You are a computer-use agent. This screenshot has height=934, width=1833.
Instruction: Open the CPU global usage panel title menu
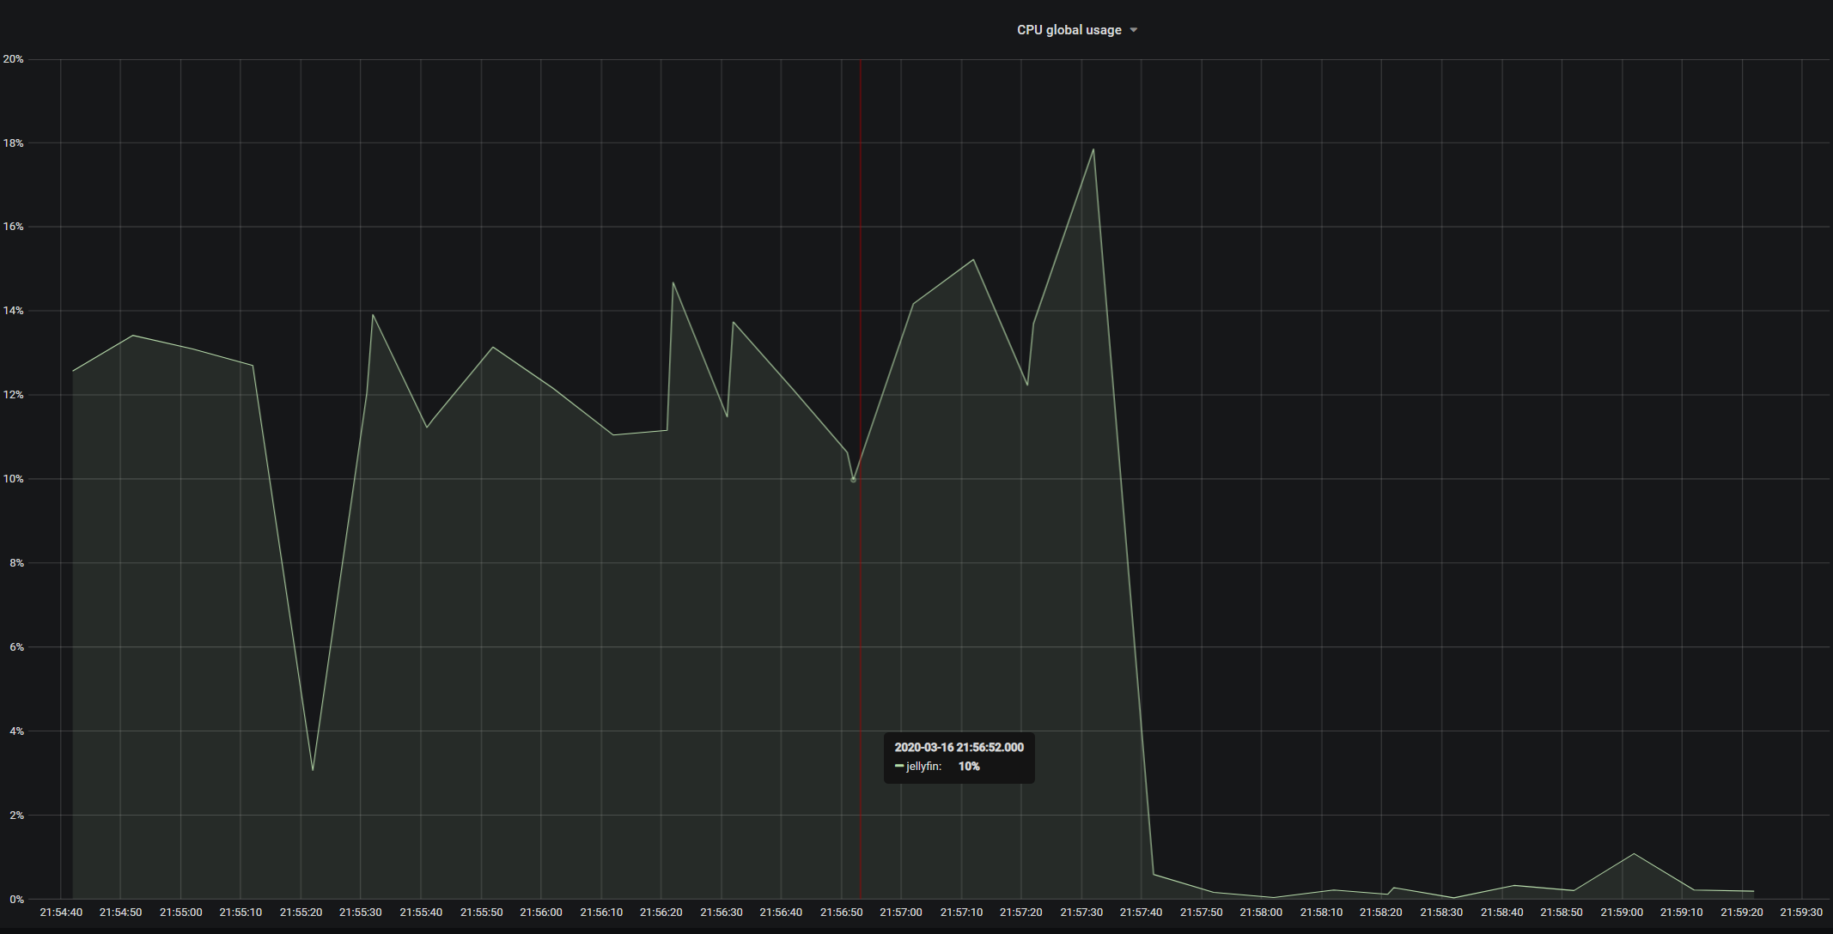1069,30
